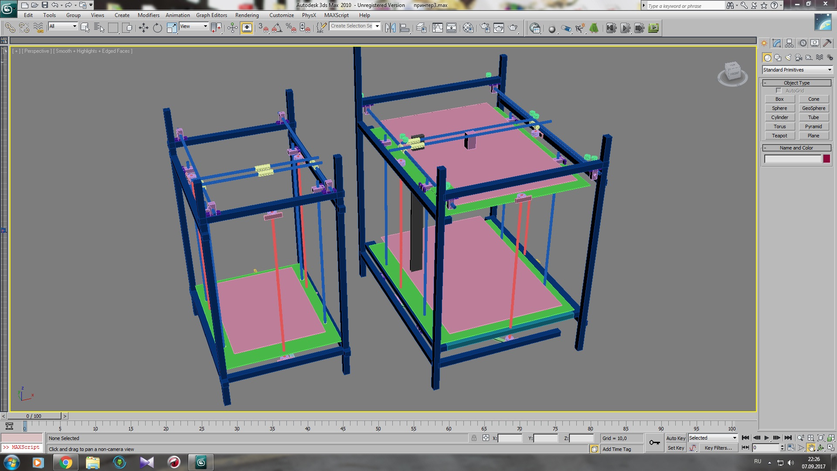Select the Cylinder primitive tool

tap(779, 117)
